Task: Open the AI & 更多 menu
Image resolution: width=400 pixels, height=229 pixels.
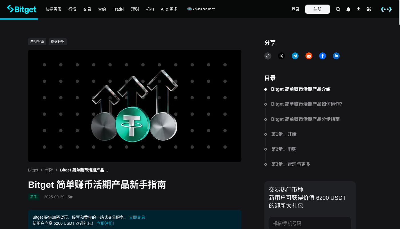Action: pyautogui.click(x=169, y=9)
